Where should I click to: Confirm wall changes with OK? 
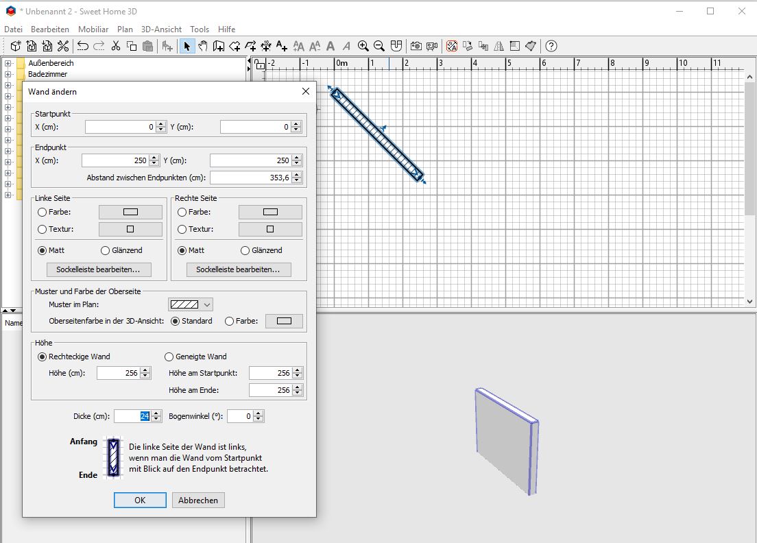(140, 500)
